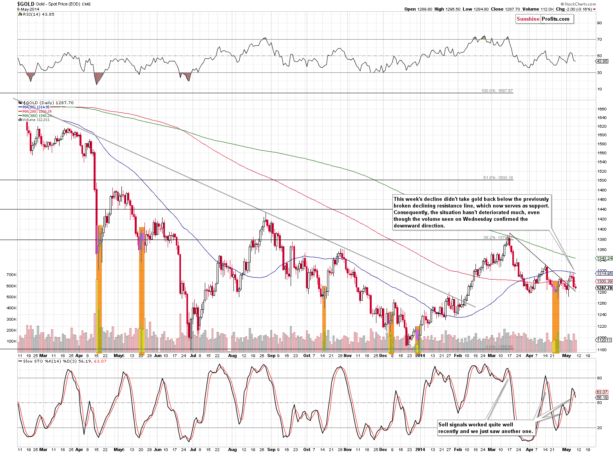
Task: Click the small chart icon before RSI(14)
Action: [20, 14]
